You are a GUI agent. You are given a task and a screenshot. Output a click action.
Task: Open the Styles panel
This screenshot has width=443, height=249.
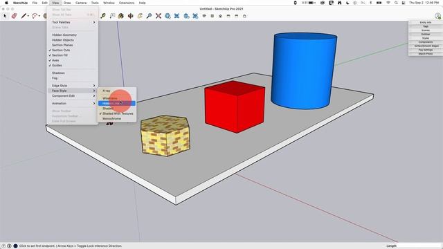pyautogui.click(x=425, y=38)
